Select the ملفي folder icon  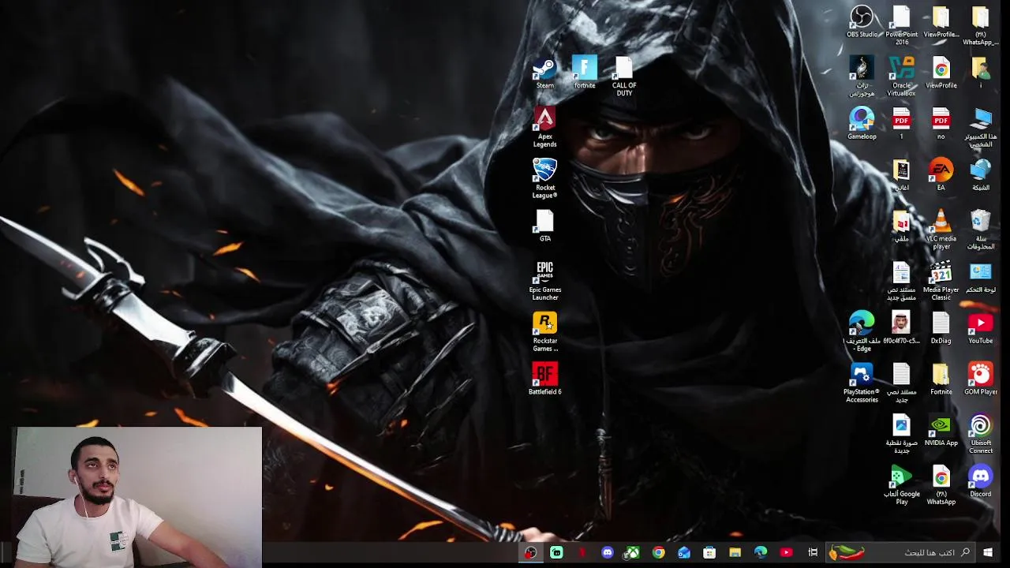901,226
